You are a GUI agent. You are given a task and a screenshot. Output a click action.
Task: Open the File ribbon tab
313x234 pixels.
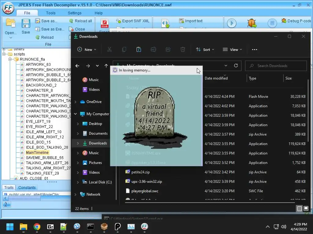point(27,13)
